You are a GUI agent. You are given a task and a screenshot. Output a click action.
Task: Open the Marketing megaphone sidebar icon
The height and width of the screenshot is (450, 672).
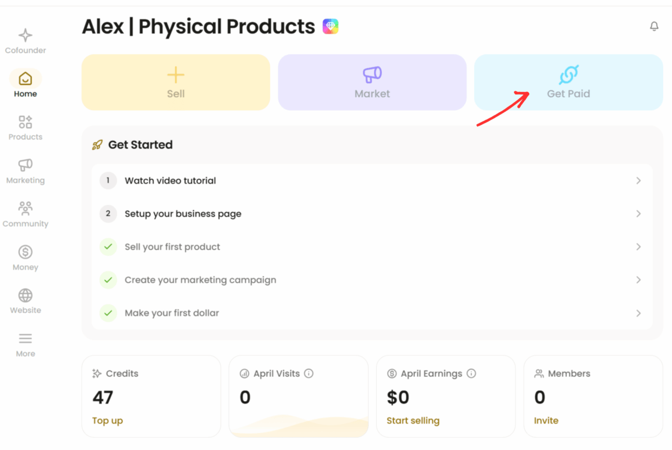pos(25,165)
